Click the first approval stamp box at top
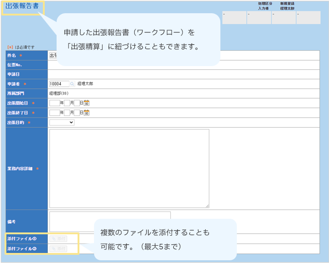Viewport: 329px width, 263px height. point(234,17)
